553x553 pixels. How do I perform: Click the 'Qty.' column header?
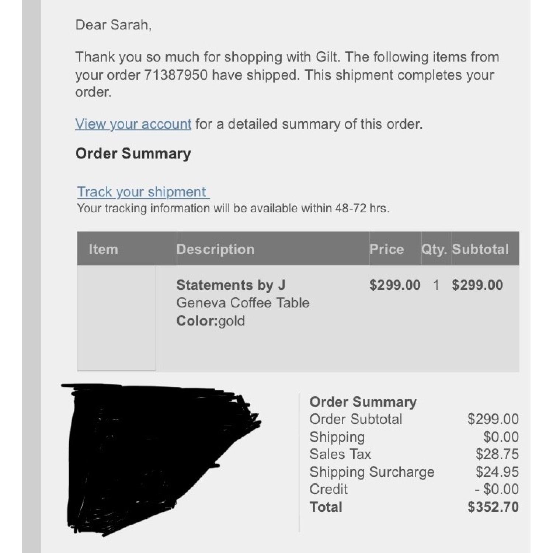(434, 249)
